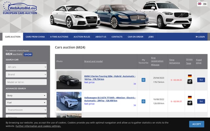Open the Volkswagen ID.5 photo thumbnail
The height and width of the screenshot is (131, 210).
pyautogui.click(x=69, y=101)
